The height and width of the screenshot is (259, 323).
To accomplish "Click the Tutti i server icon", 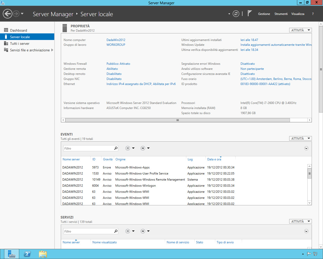I will (x=6, y=43).
